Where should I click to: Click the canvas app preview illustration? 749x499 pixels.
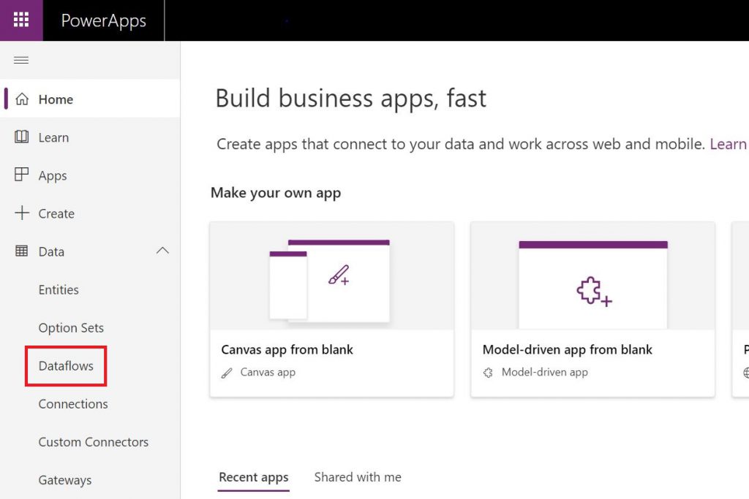[332, 276]
